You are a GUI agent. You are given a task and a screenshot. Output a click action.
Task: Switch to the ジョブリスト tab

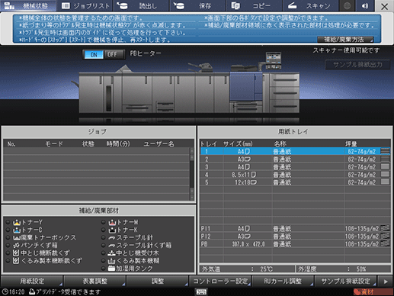click(85, 5)
